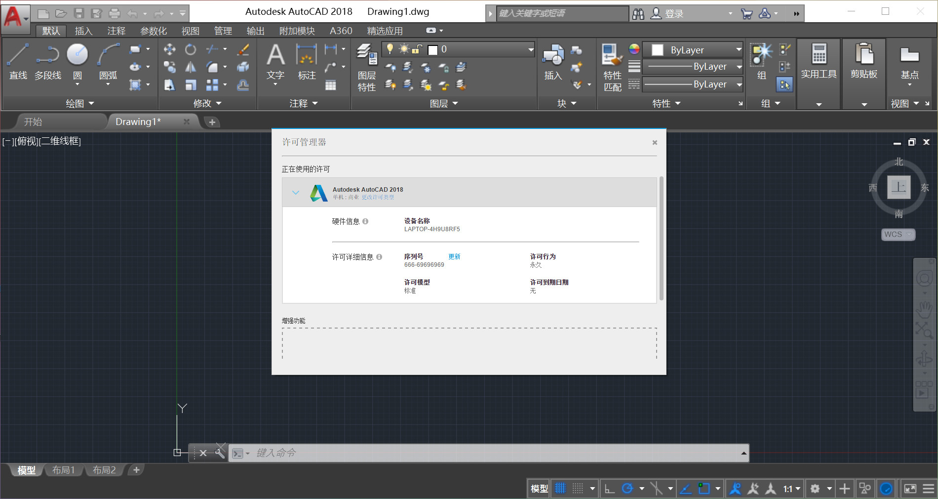Image resolution: width=938 pixels, height=499 pixels.
Task: Click the Top (上) face of the ViewCube
Action: tap(899, 187)
